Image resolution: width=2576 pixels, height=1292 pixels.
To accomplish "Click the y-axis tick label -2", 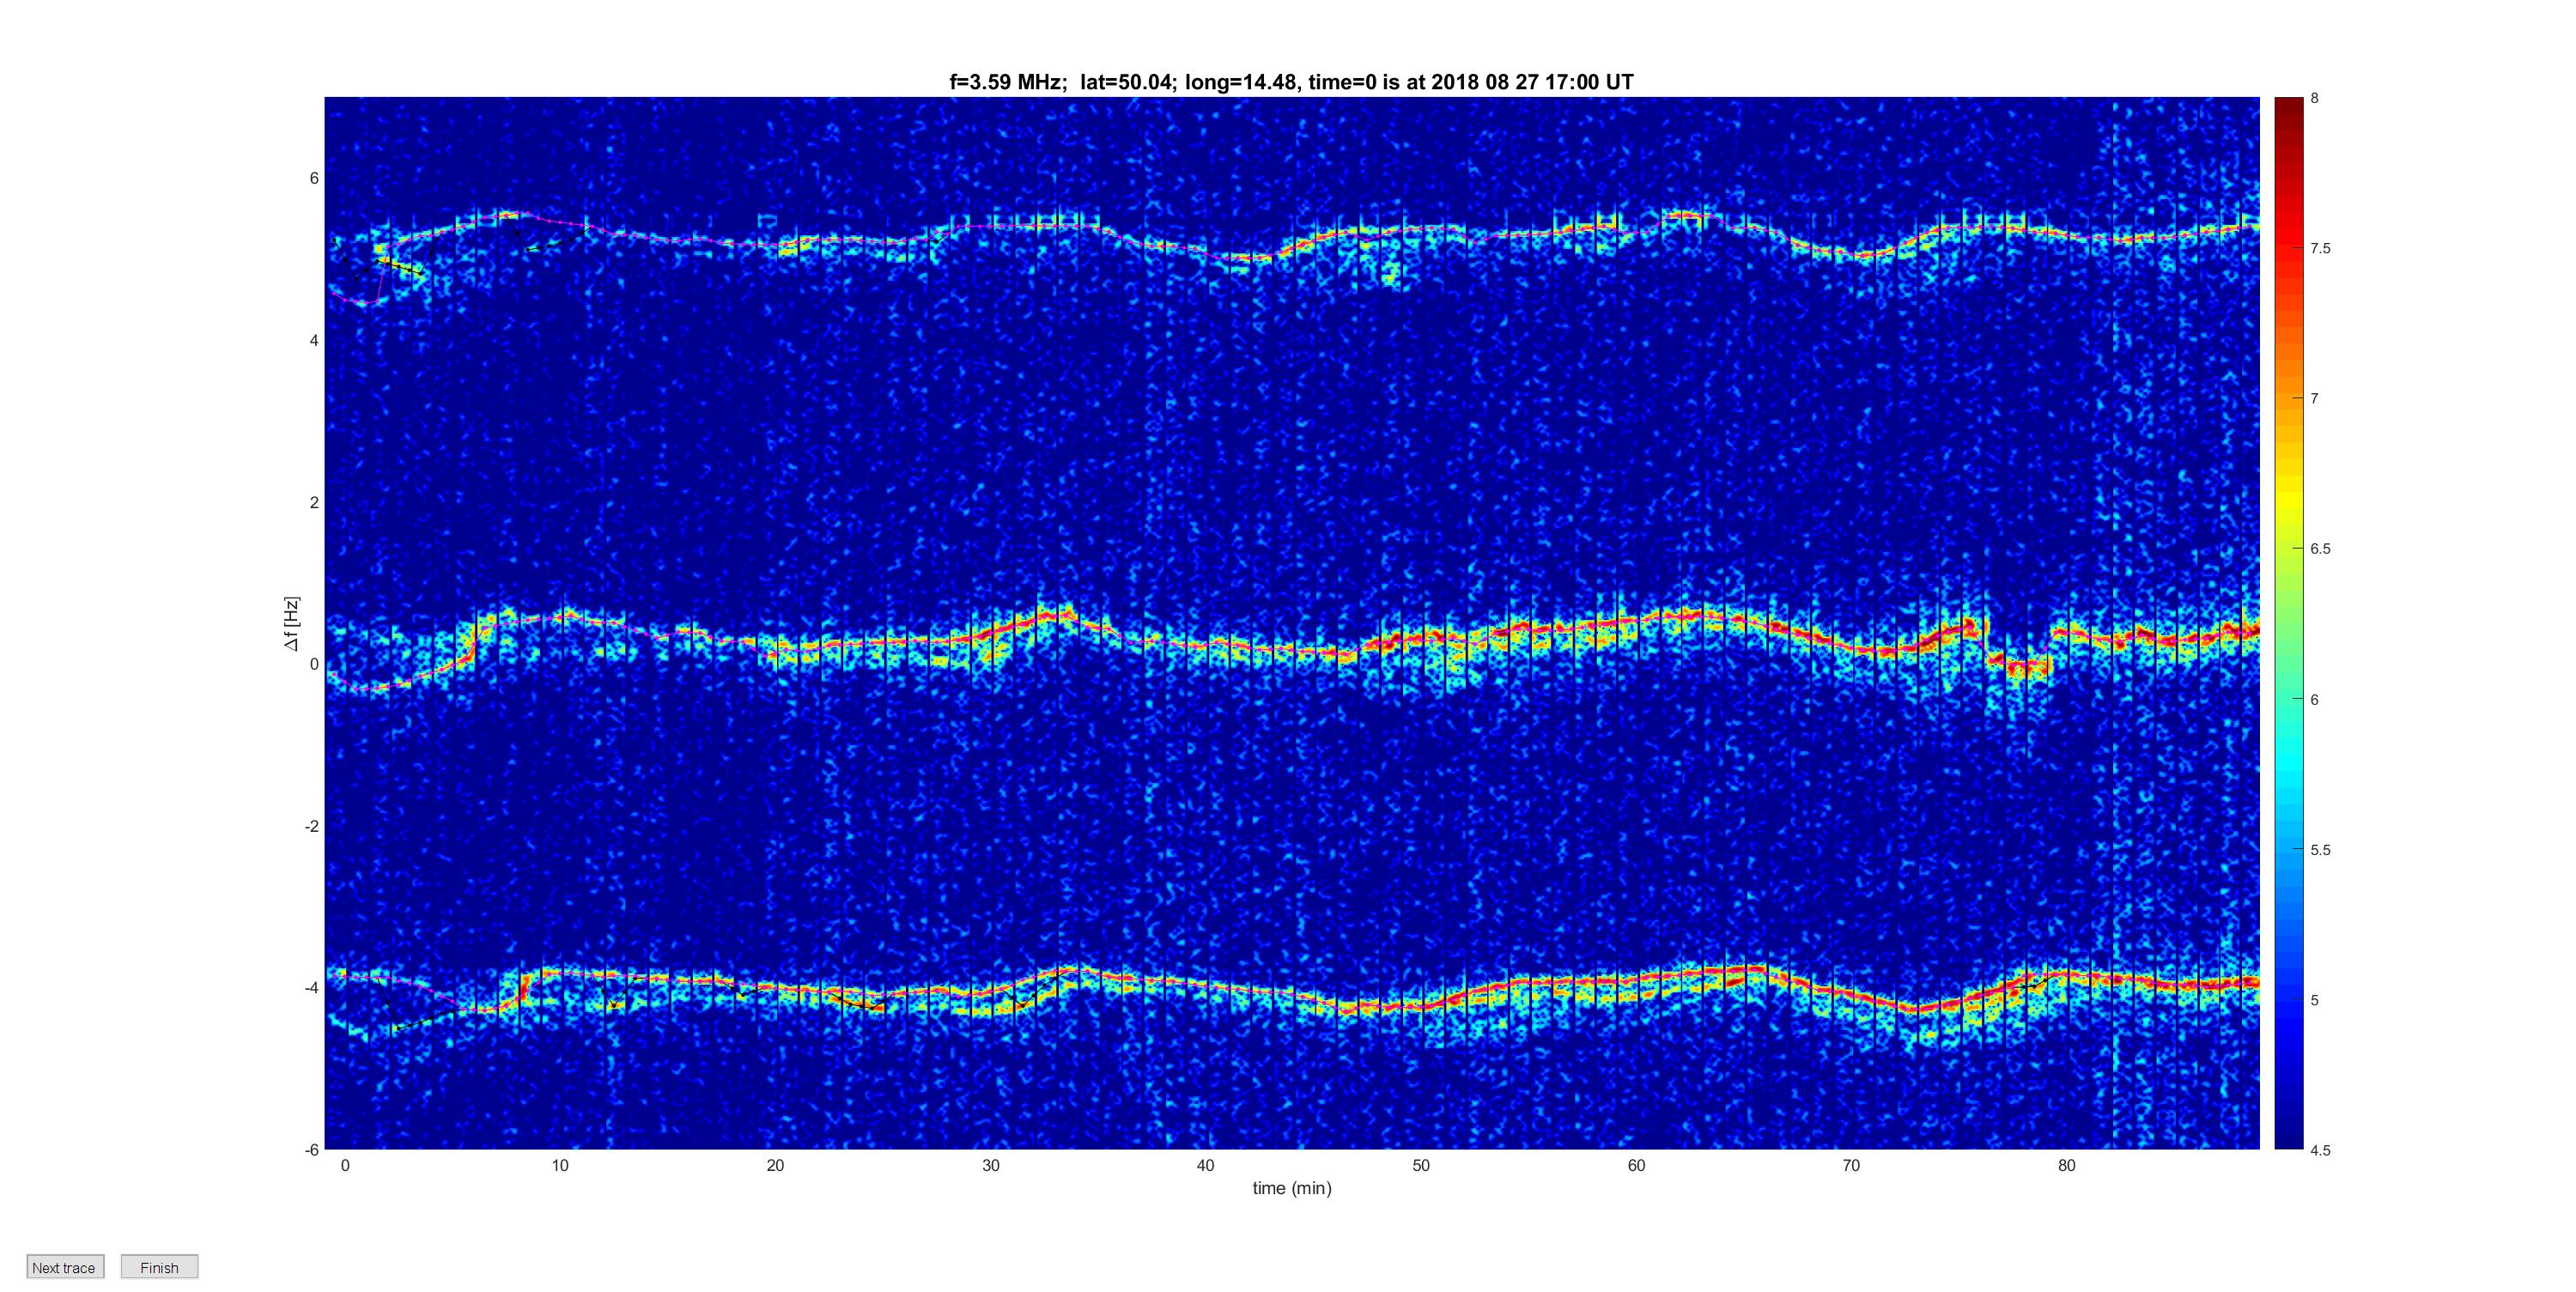I will (312, 826).
